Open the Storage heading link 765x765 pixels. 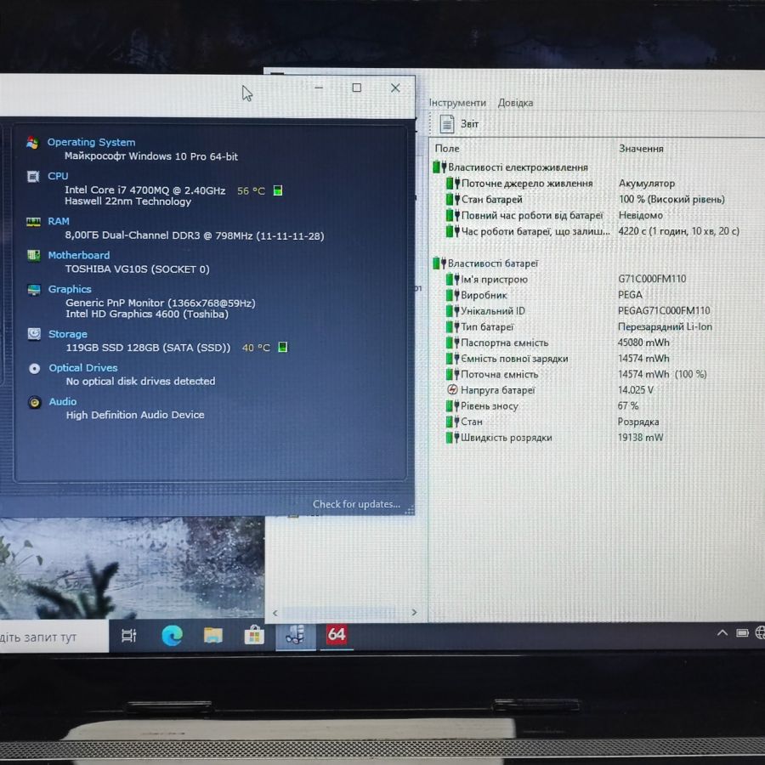(68, 334)
